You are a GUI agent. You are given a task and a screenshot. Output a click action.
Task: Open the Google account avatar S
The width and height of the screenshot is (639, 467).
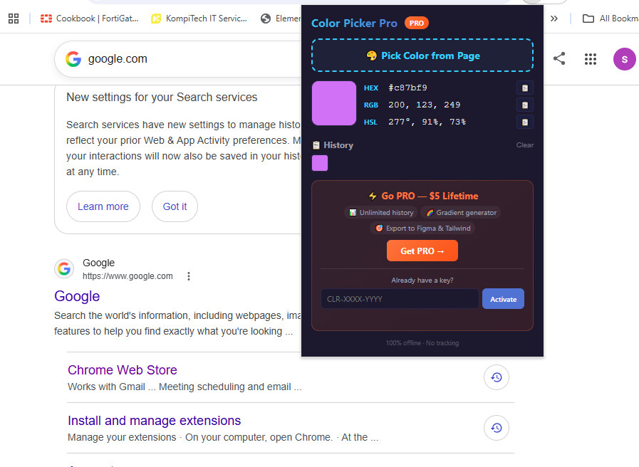point(624,59)
